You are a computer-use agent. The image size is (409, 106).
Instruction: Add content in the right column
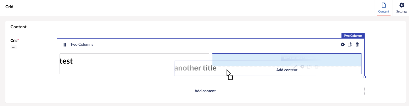[287, 70]
